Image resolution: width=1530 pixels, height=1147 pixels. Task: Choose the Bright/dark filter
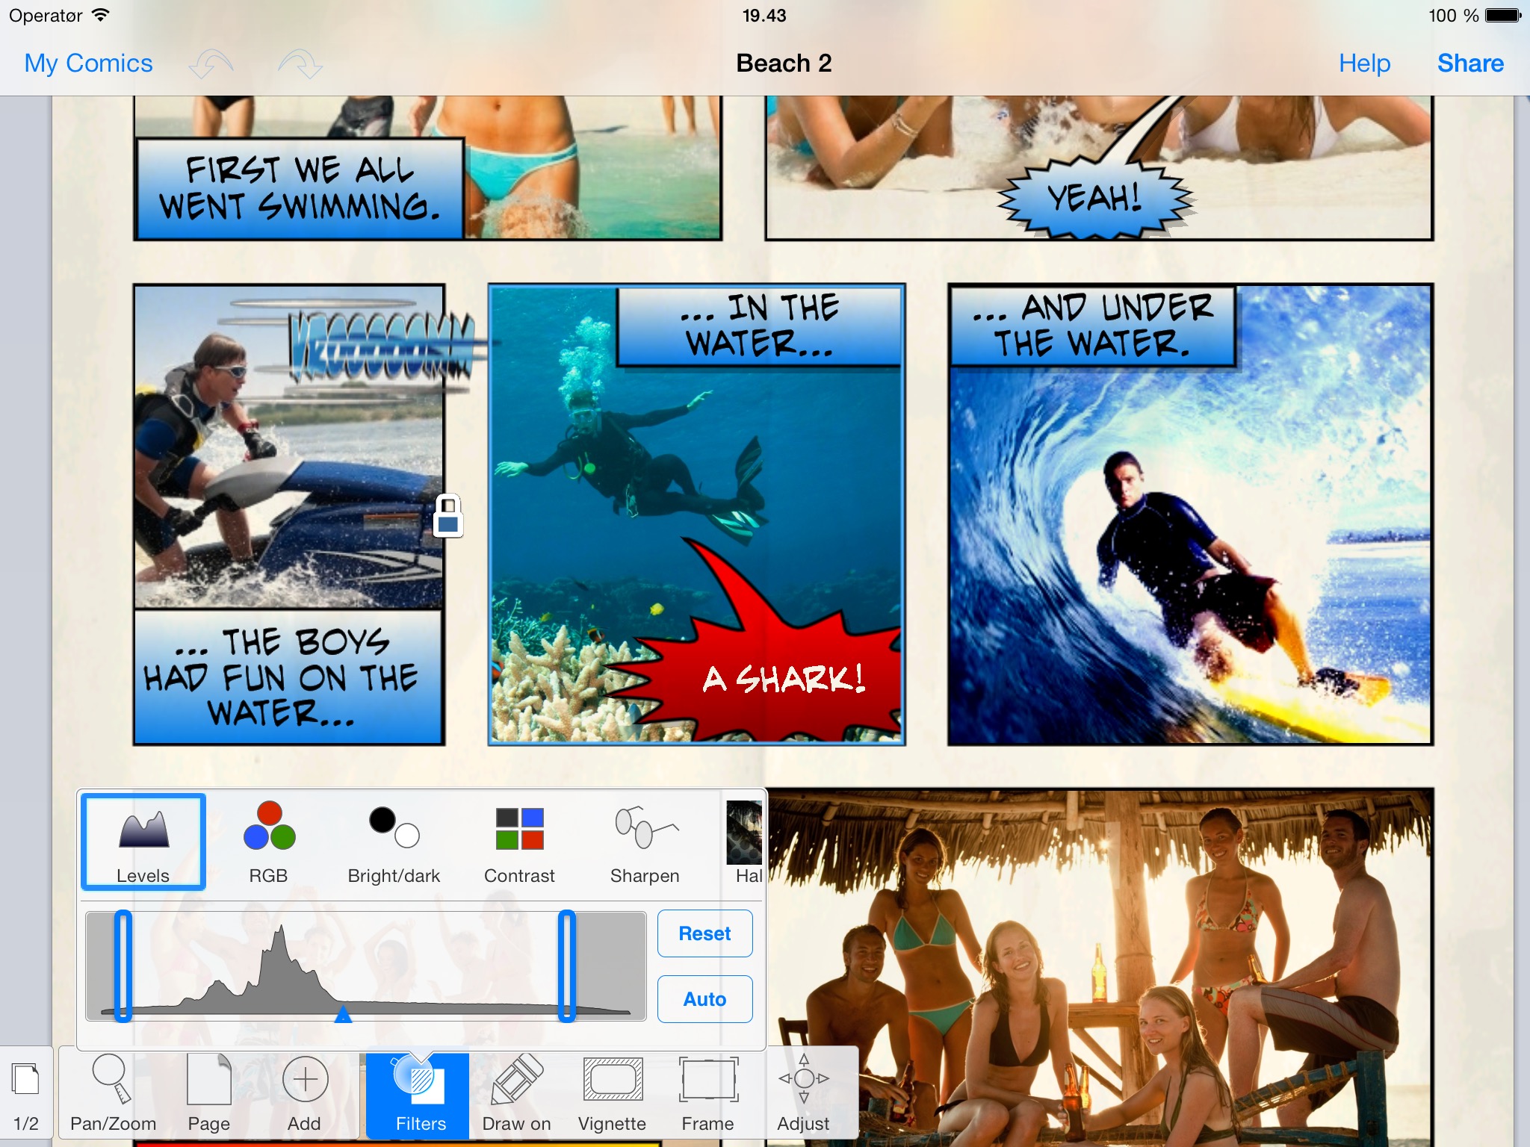394,842
